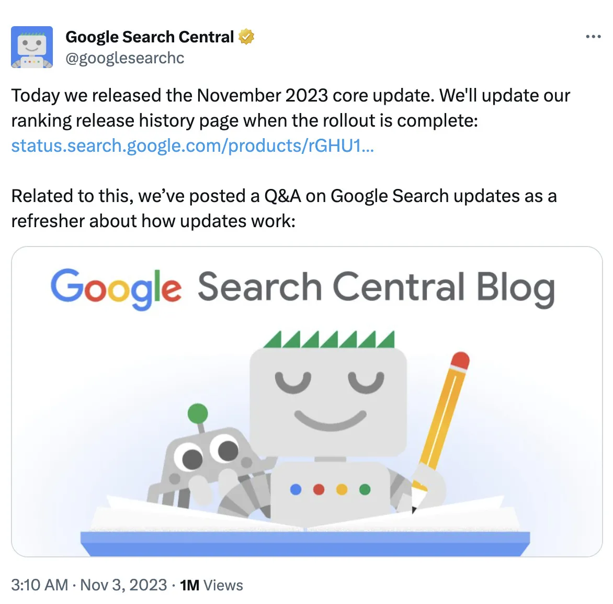
Task: Click the open book at the card bottom
Action: click(305, 529)
